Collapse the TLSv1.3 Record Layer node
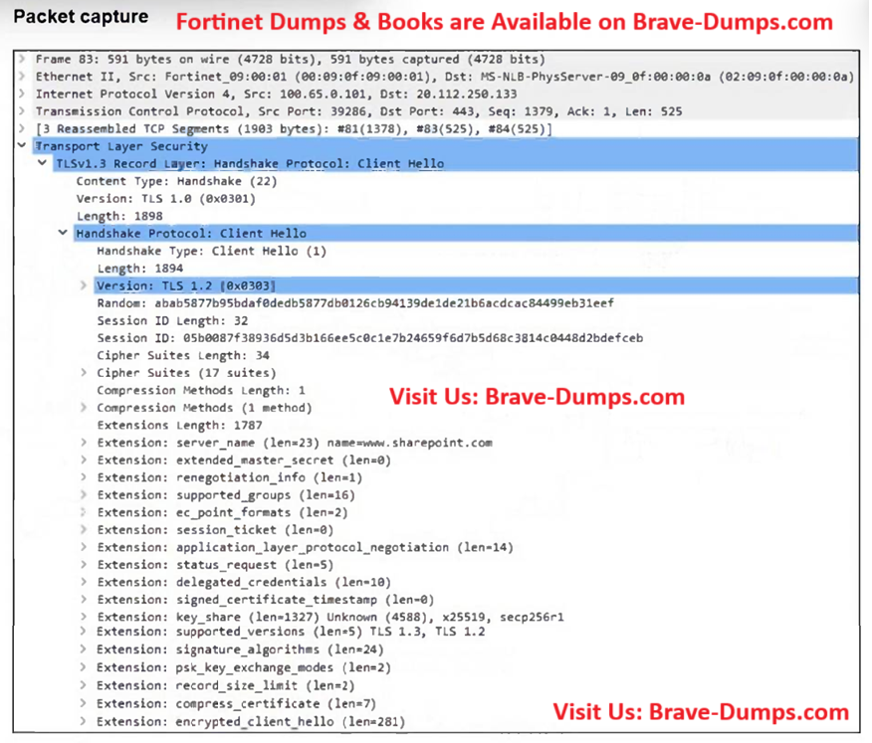Image resolution: width=872 pixels, height=743 pixels. point(43,163)
